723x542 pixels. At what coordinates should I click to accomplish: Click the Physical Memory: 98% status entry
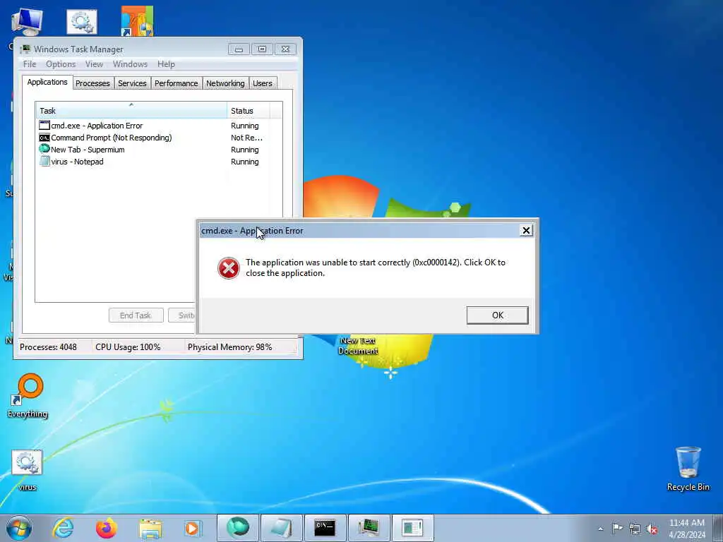(x=229, y=347)
